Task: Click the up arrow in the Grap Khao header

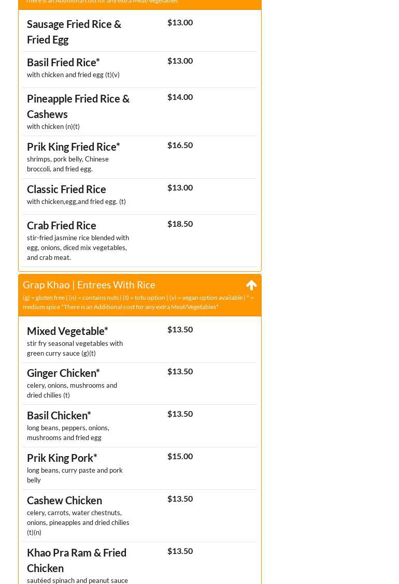Action: point(251,285)
